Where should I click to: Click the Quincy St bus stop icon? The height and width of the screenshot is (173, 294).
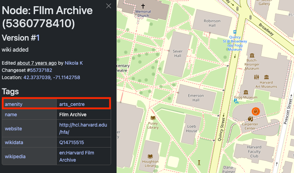(235, 32)
